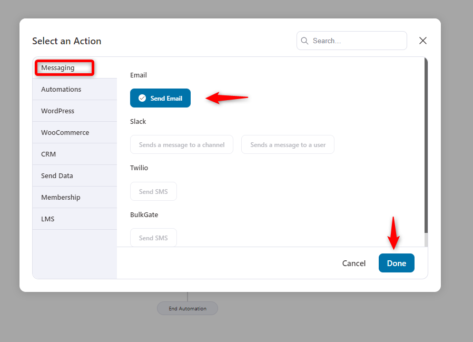Pick the Twilio Send SMS action

tap(153, 191)
